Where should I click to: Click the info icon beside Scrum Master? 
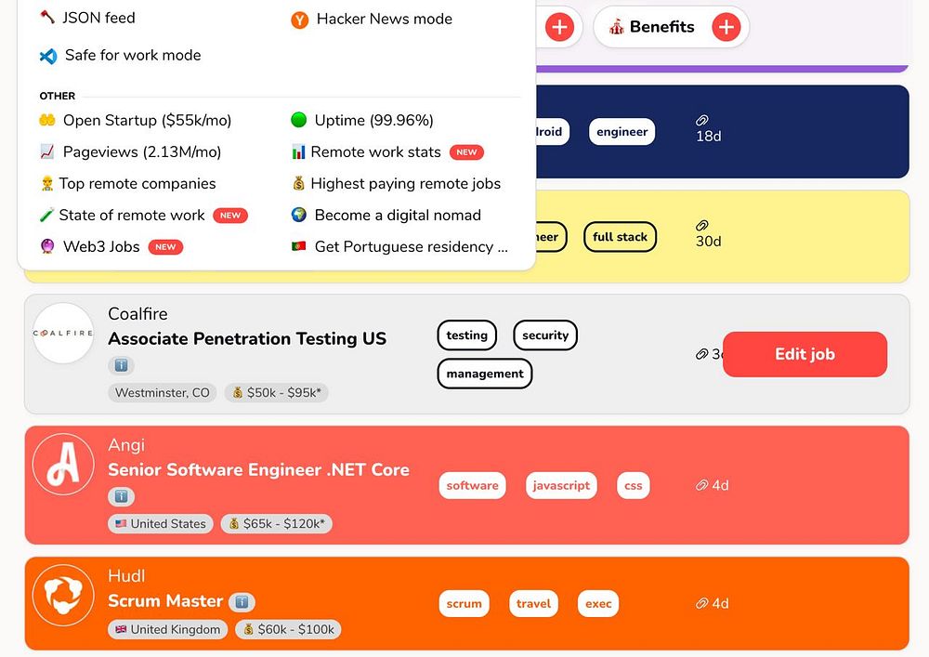coord(242,601)
